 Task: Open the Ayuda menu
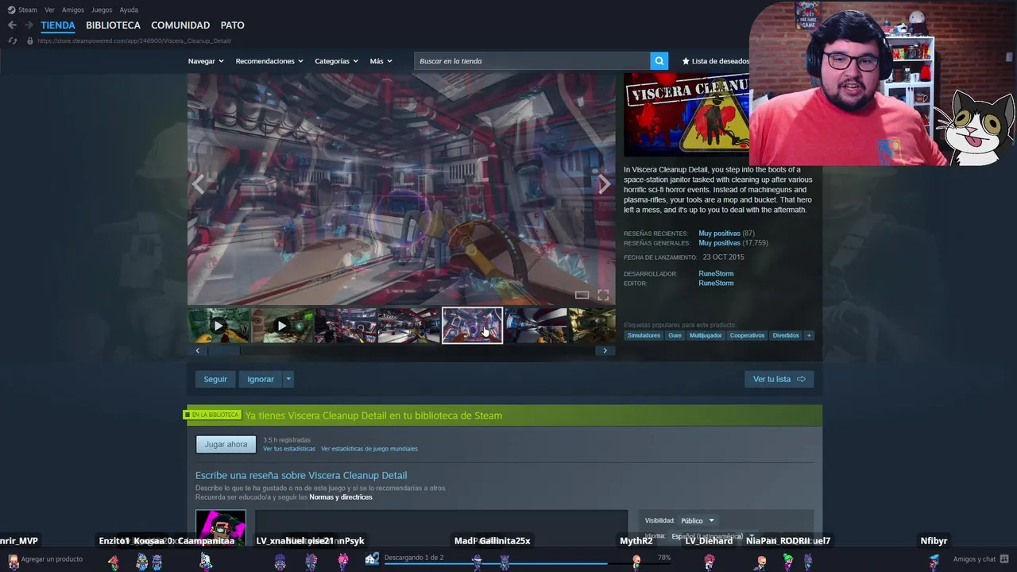[x=129, y=10]
